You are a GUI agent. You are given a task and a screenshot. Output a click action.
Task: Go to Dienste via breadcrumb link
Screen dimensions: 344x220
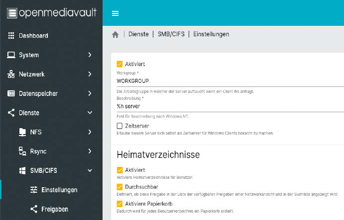click(x=138, y=34)
